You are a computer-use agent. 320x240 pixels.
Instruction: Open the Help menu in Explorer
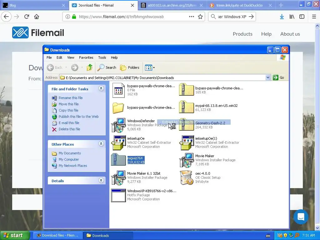[114, 57]
